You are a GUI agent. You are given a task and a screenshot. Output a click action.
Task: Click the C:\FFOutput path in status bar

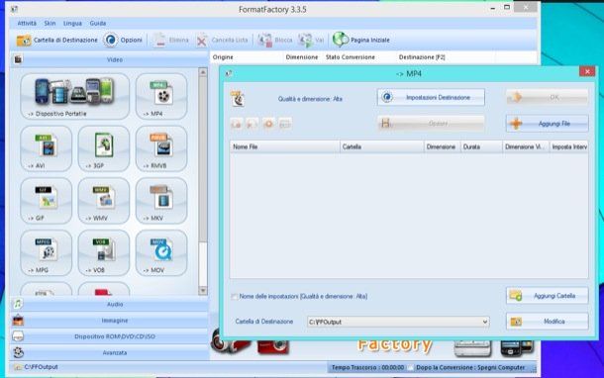pyautogui.click(x=41, y=367)
